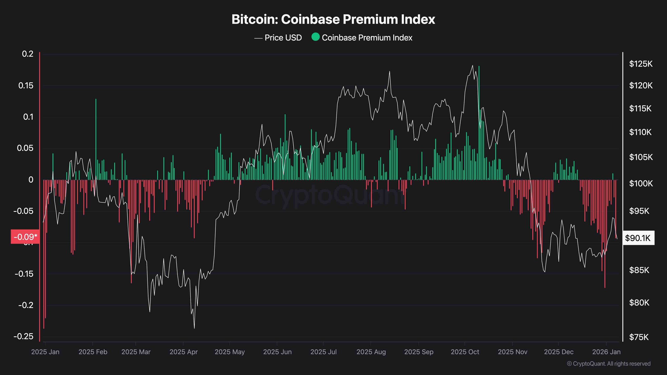Click the 0 baseline label on left axis
The image size is (667, 375).
point(31,180)
